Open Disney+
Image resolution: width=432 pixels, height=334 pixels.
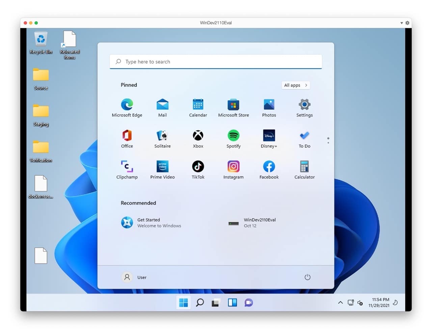269,139
